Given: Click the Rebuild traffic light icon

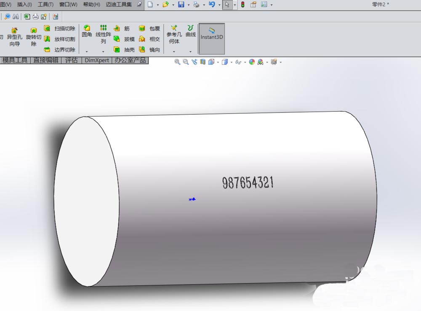Looking at the screenshot, I should (243, 5).
